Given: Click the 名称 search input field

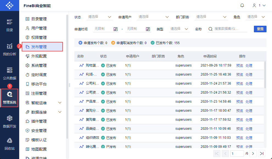Looking at the screenshot, I should pos(230,29).
